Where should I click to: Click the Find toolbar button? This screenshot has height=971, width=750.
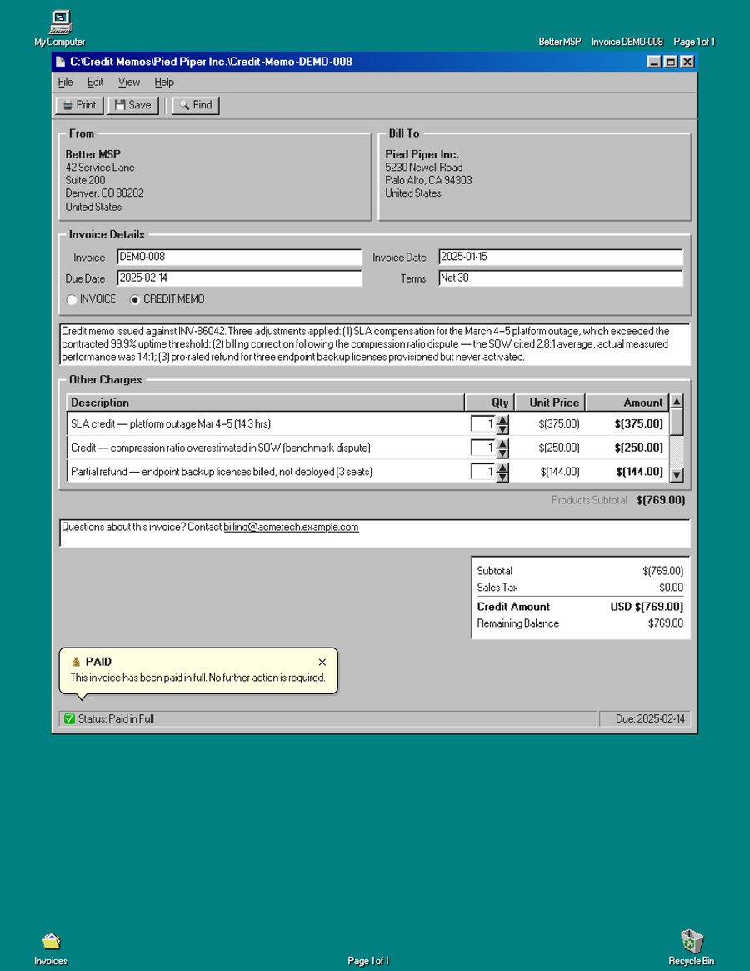click(196, 105)
